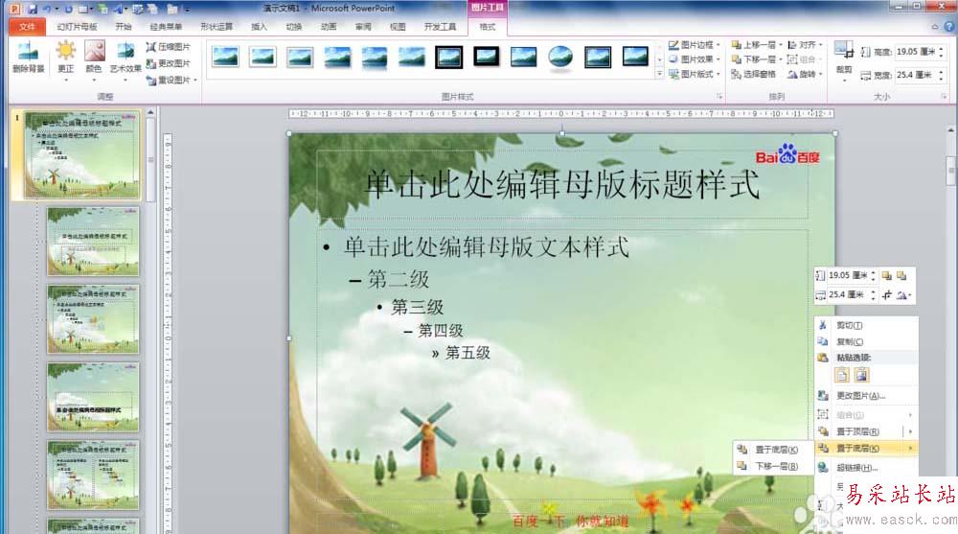Click the ribbon width field showing 25.4 厘米
The height and width of the screenshot is (534, 958).
(x=915, y=75)
